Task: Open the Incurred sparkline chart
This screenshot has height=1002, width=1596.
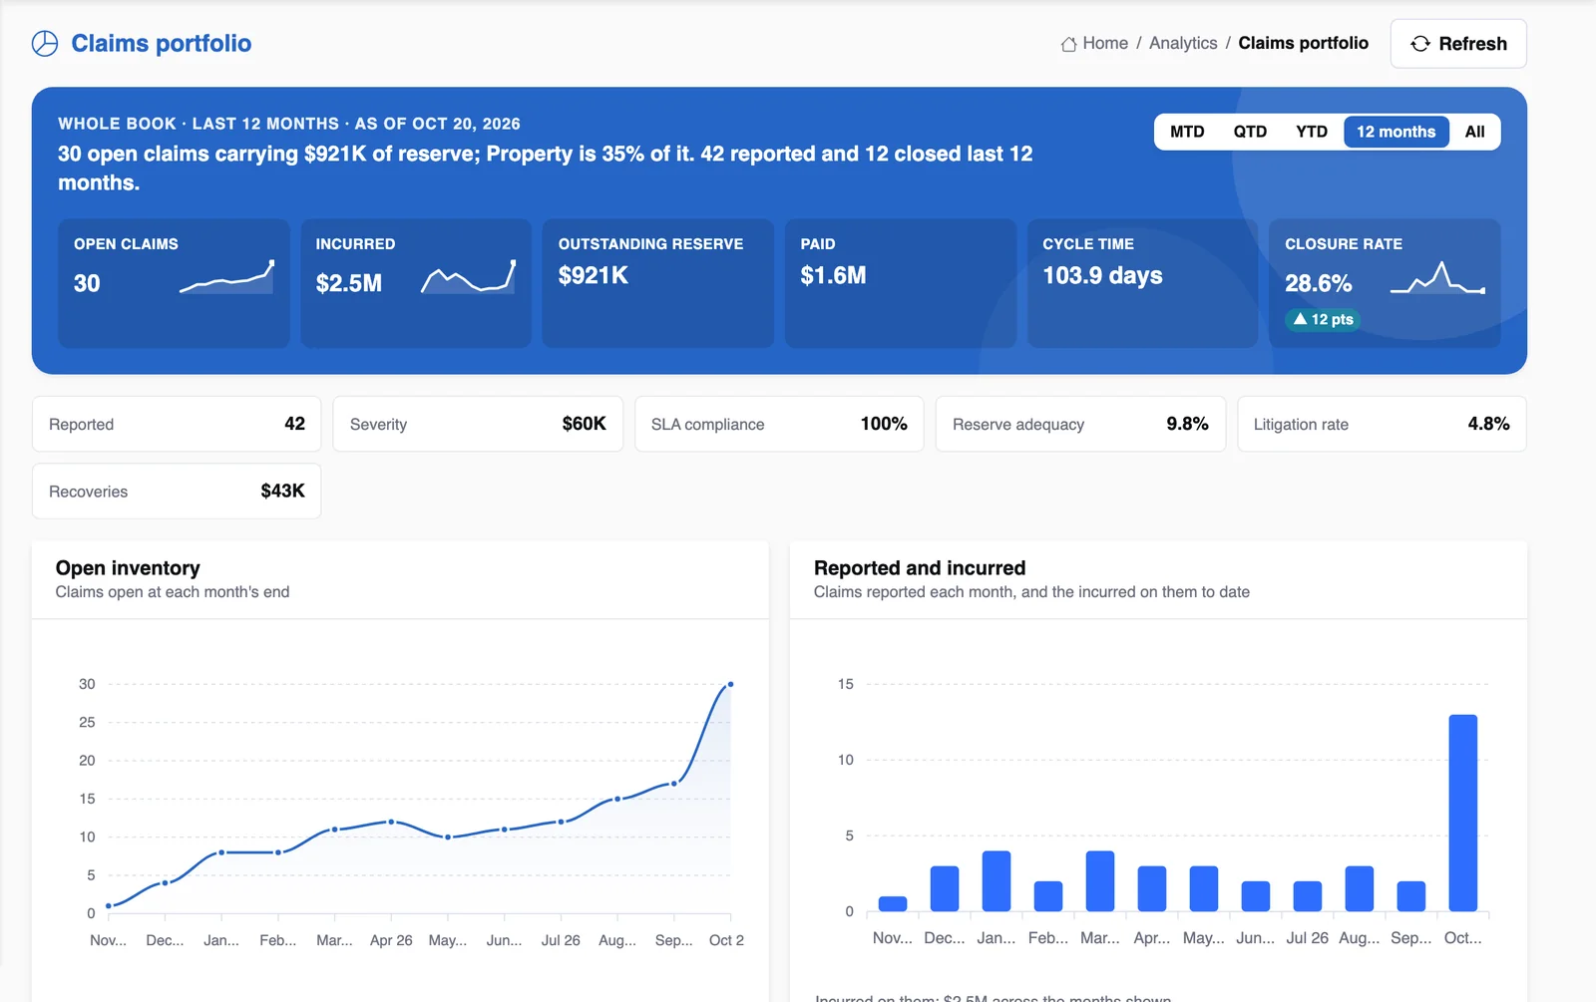Action: point(469,277)
